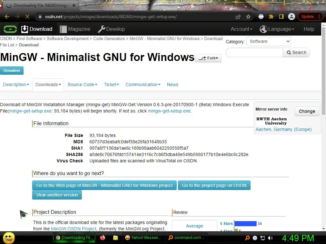
Task: Open Develop in the OSDN header
Action: (111, 29)
